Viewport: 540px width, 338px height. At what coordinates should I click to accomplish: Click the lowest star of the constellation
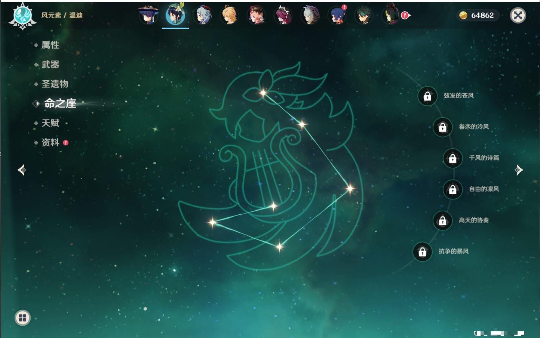[279, 246]
